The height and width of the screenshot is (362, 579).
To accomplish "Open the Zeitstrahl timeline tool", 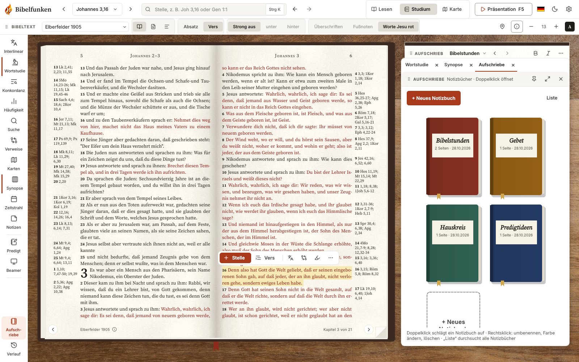I will coord(14,203).
